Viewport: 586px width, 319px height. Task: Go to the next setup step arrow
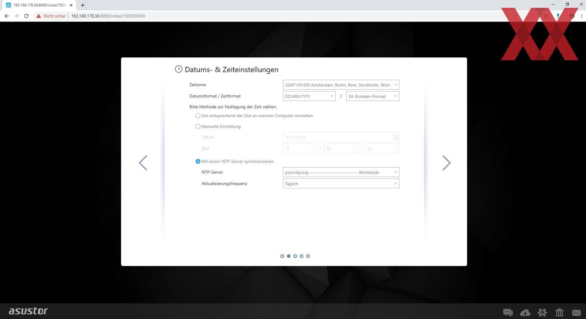pos(446,163)
